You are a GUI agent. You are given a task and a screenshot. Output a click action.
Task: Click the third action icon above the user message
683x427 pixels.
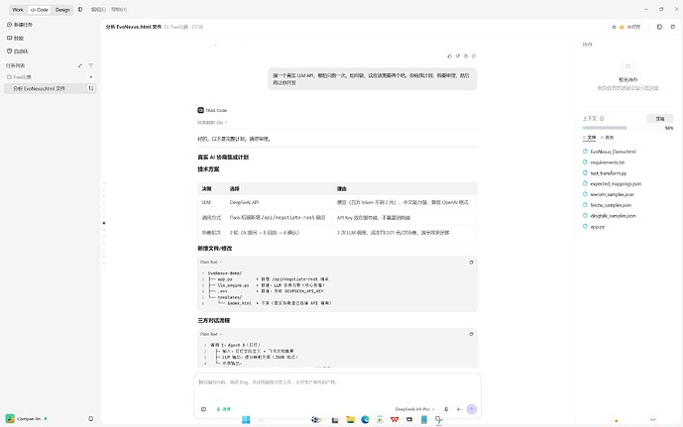(x=466, y=56)
